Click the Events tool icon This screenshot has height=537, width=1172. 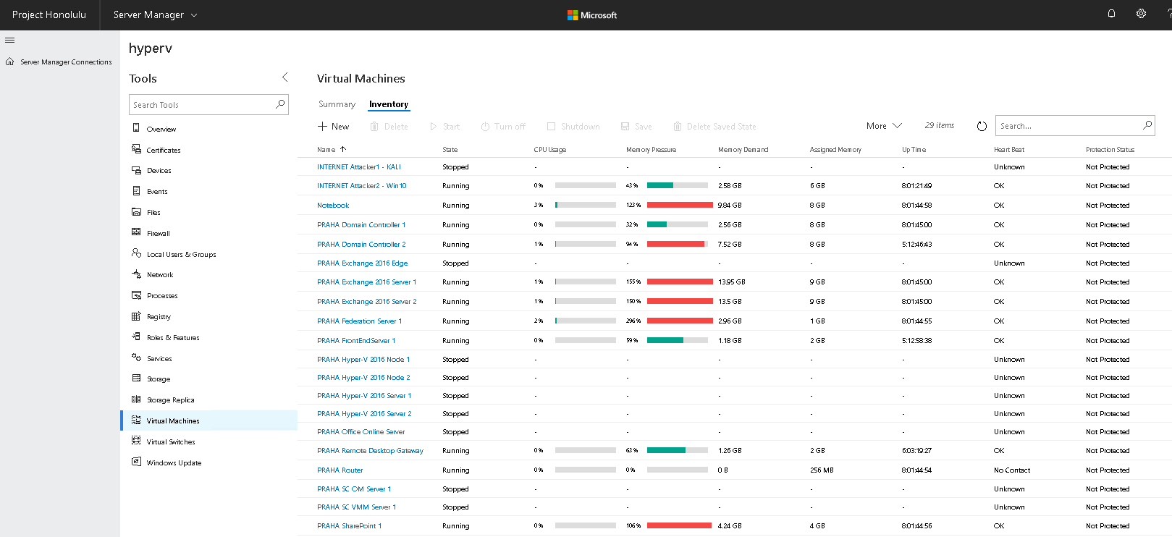pyautogui.click(x=136, y=191)
